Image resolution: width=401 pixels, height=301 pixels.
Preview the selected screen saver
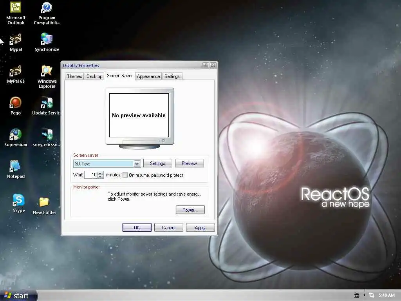coord(189,163)
